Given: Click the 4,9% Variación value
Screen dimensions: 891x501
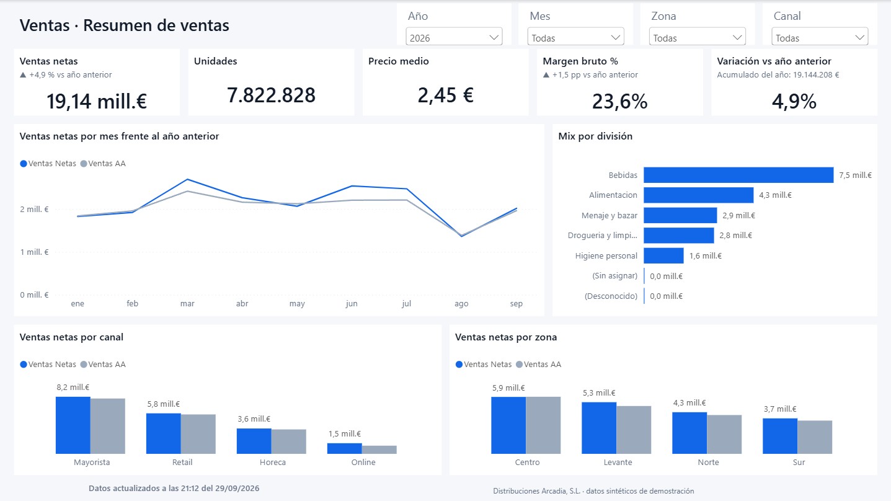Looking at the screenshot, I should 794,101.
